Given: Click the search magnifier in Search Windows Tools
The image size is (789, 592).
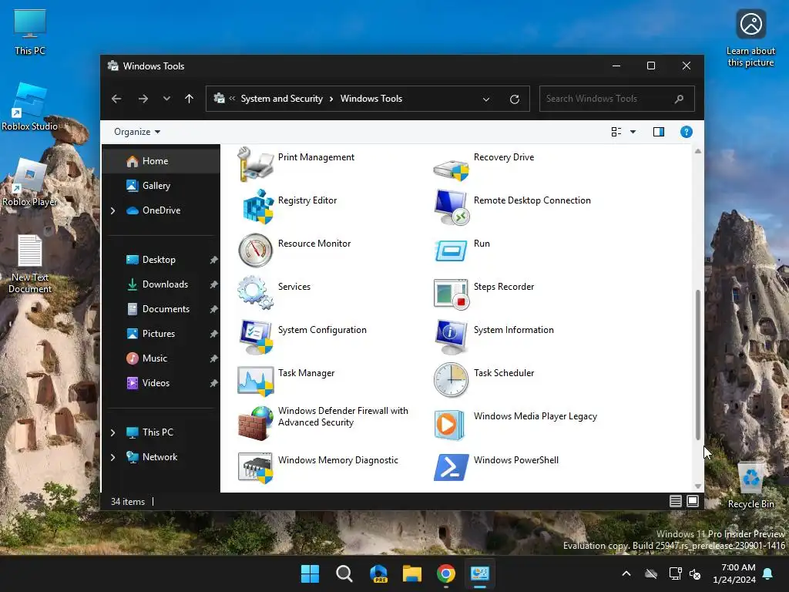Looking at the screenshot, I should pos(679,99).
